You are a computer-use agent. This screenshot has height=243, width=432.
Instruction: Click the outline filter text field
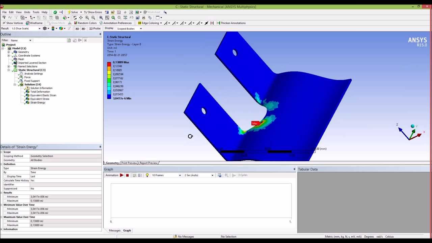pyautogui.click(x=50, y=40)
